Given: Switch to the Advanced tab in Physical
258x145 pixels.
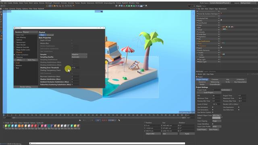Looking at the screenshot, I should (50, 35).
